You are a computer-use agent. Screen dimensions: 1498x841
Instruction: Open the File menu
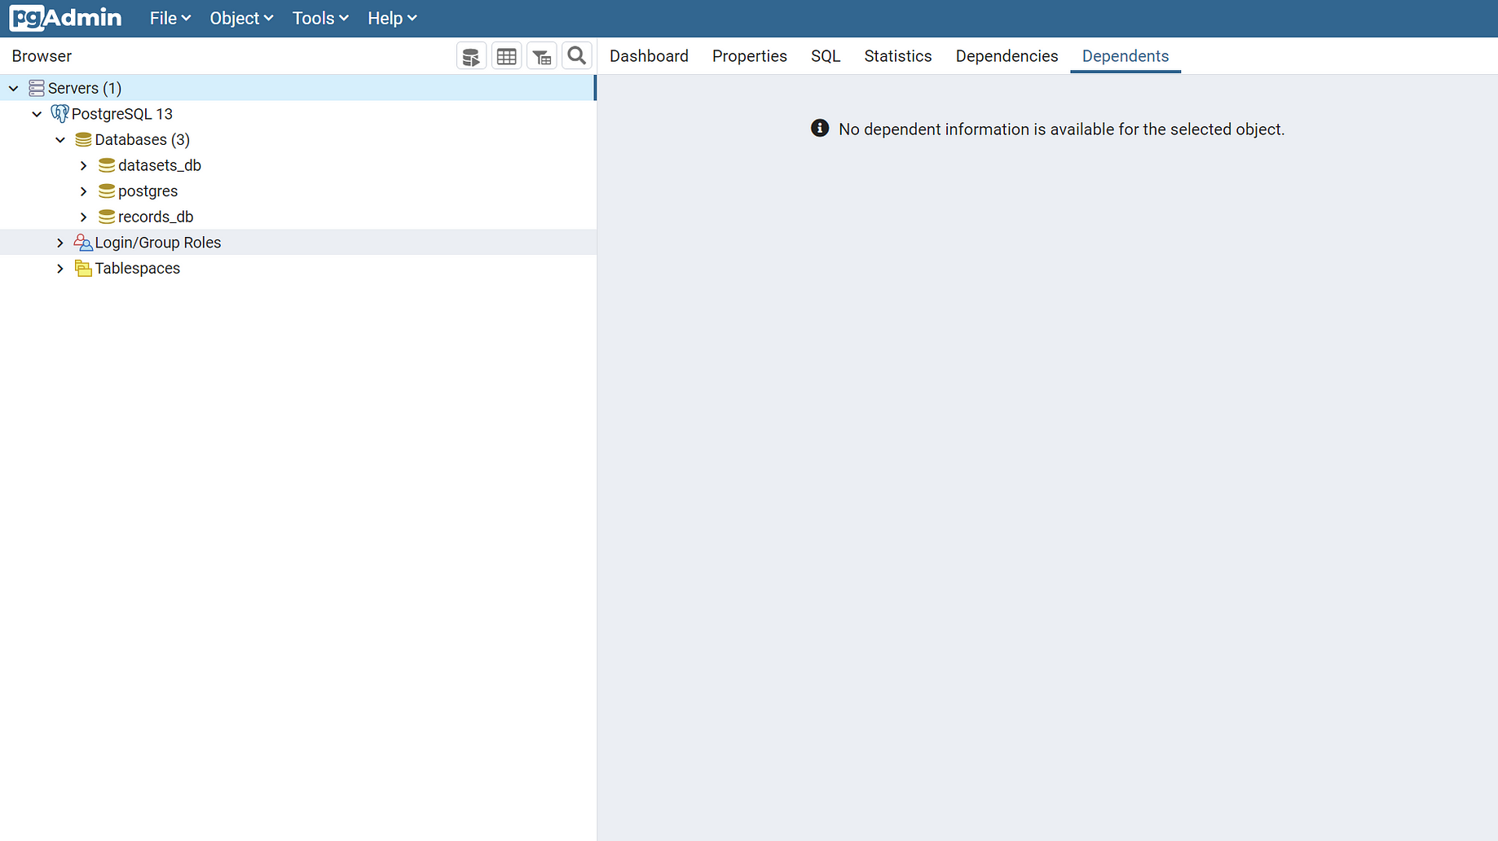(170, 18)
